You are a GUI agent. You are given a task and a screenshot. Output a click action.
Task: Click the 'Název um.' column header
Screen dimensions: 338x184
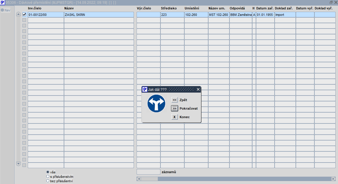(217, 8)
